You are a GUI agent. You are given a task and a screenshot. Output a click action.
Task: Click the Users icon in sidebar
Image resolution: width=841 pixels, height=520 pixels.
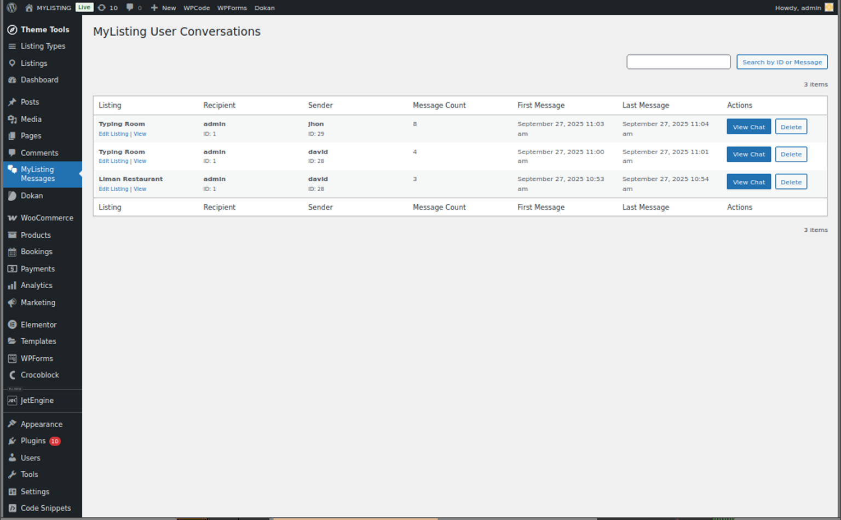[12, 458]
